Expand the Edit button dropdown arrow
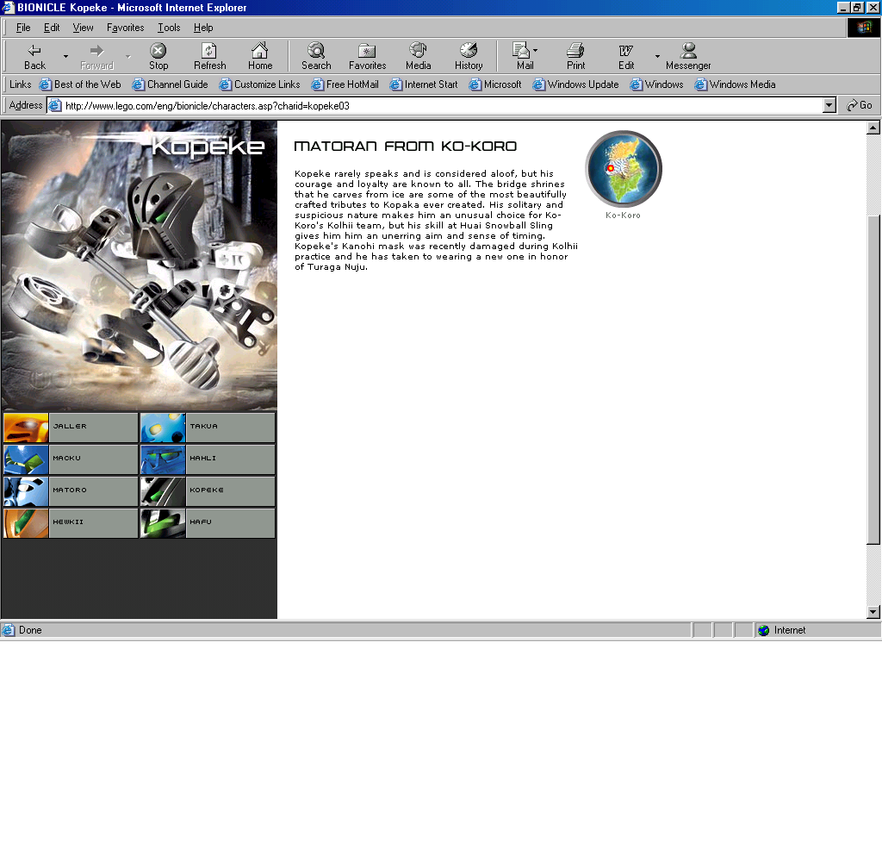The image size is (882, 862). [x=657, y=56]
